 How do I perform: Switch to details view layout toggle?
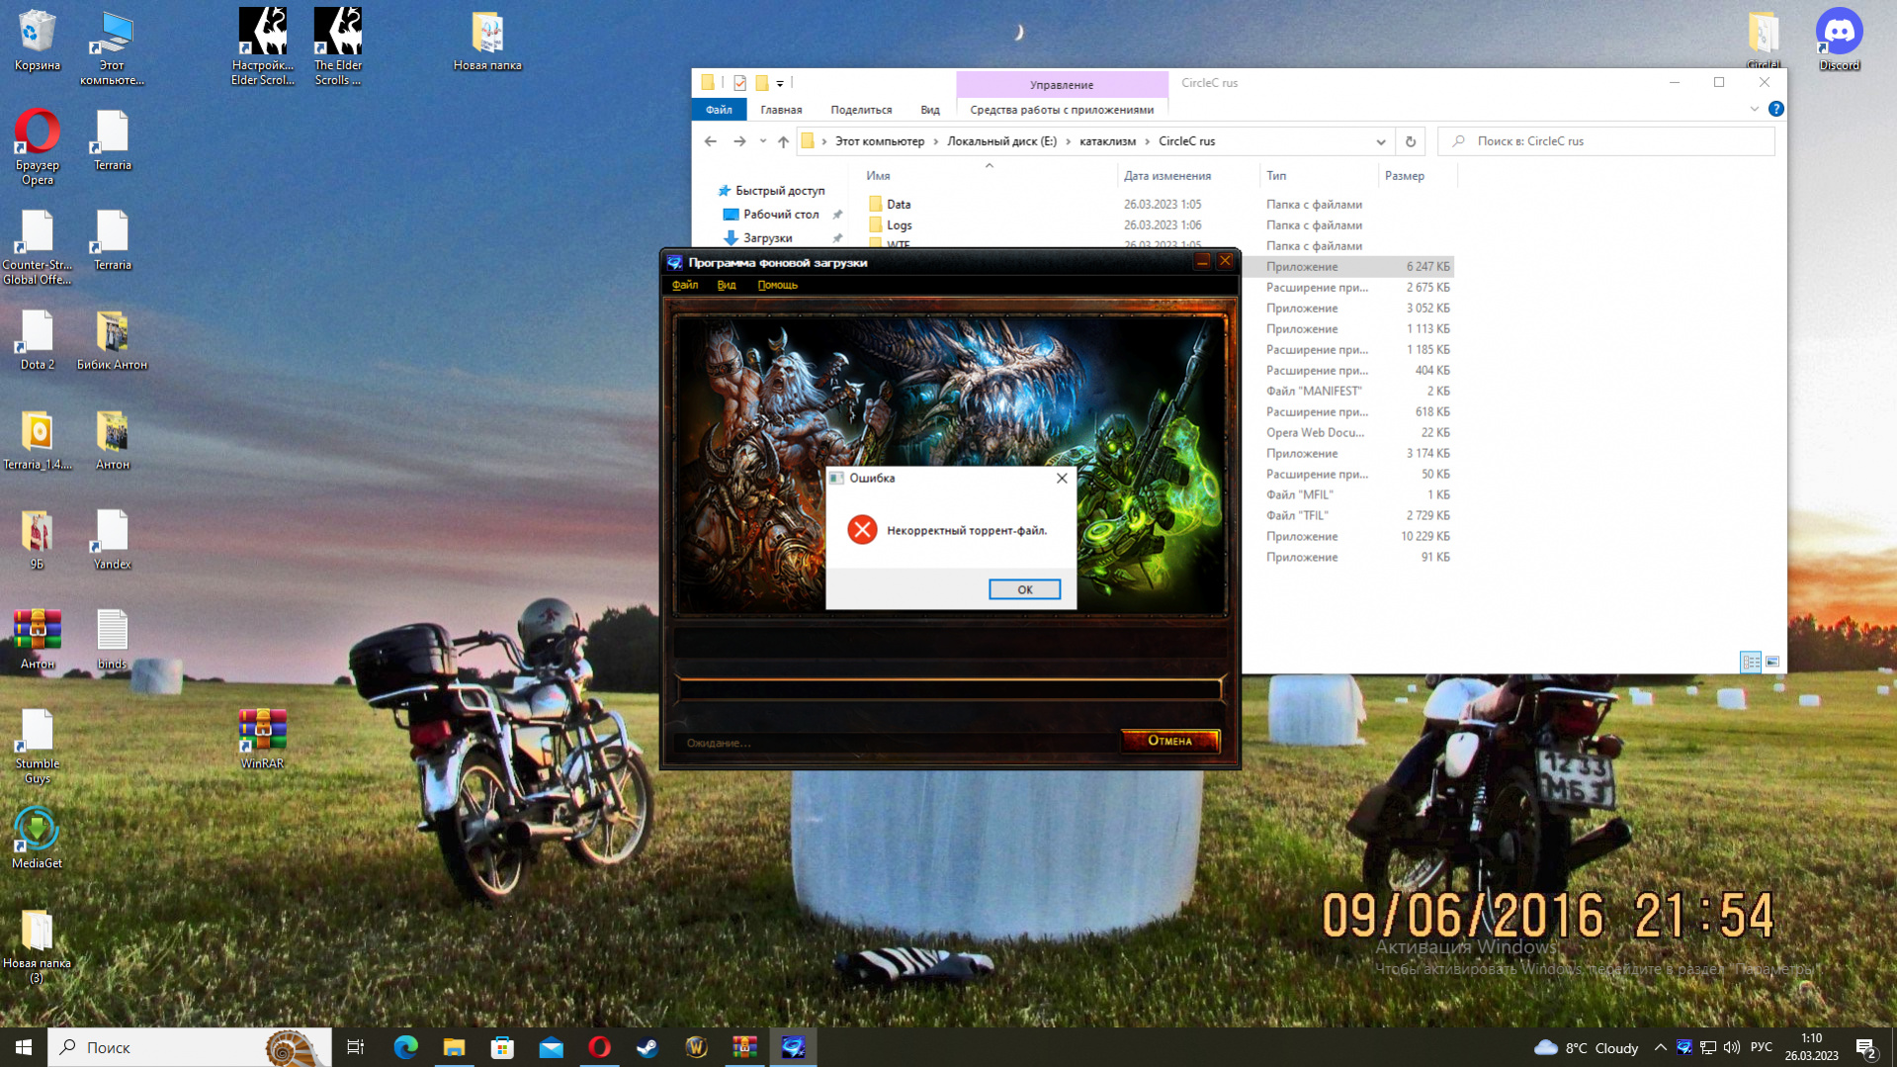[1750, 662]
